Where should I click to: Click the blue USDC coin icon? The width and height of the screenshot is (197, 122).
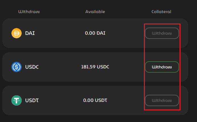click(17, 67)
